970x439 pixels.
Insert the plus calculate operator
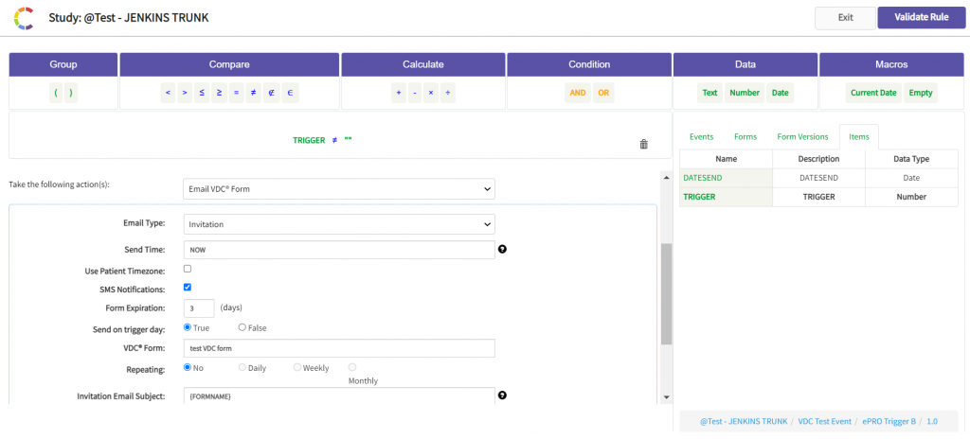(398, 93)
